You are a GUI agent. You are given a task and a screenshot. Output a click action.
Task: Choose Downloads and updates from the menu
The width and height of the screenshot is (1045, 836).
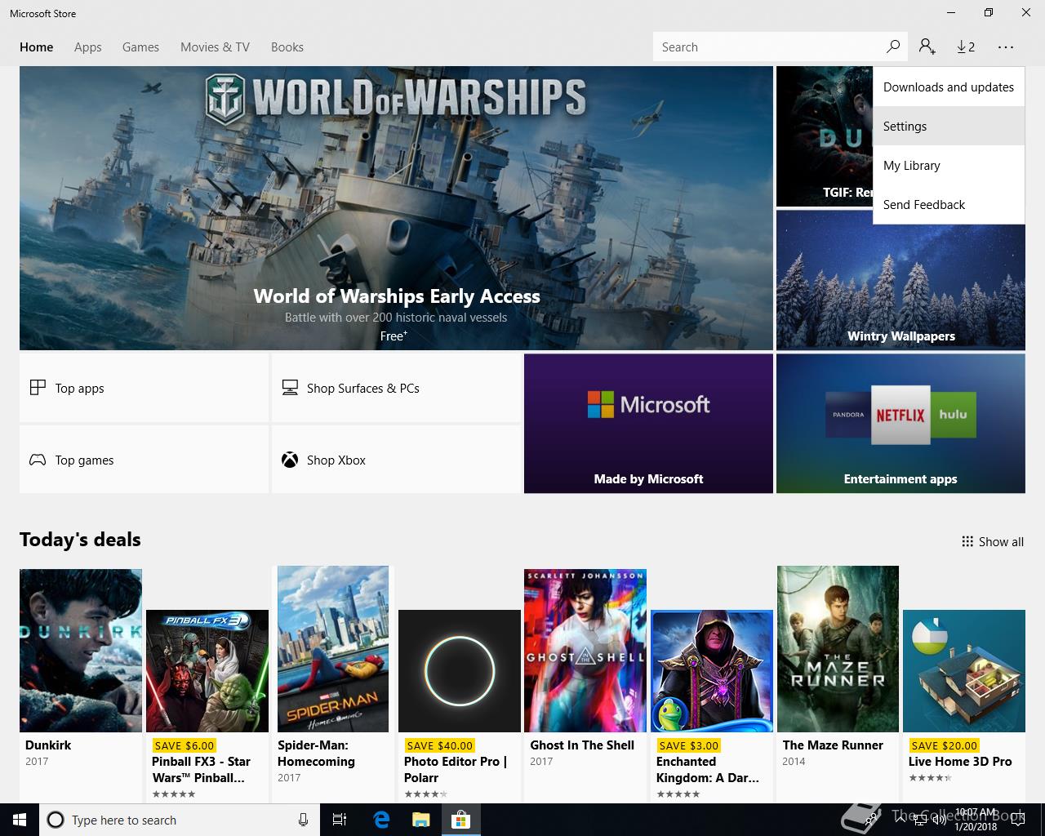point(949,87)
